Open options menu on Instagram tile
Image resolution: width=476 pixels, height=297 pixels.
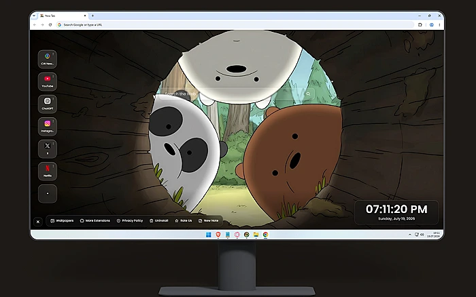point(54,121)
